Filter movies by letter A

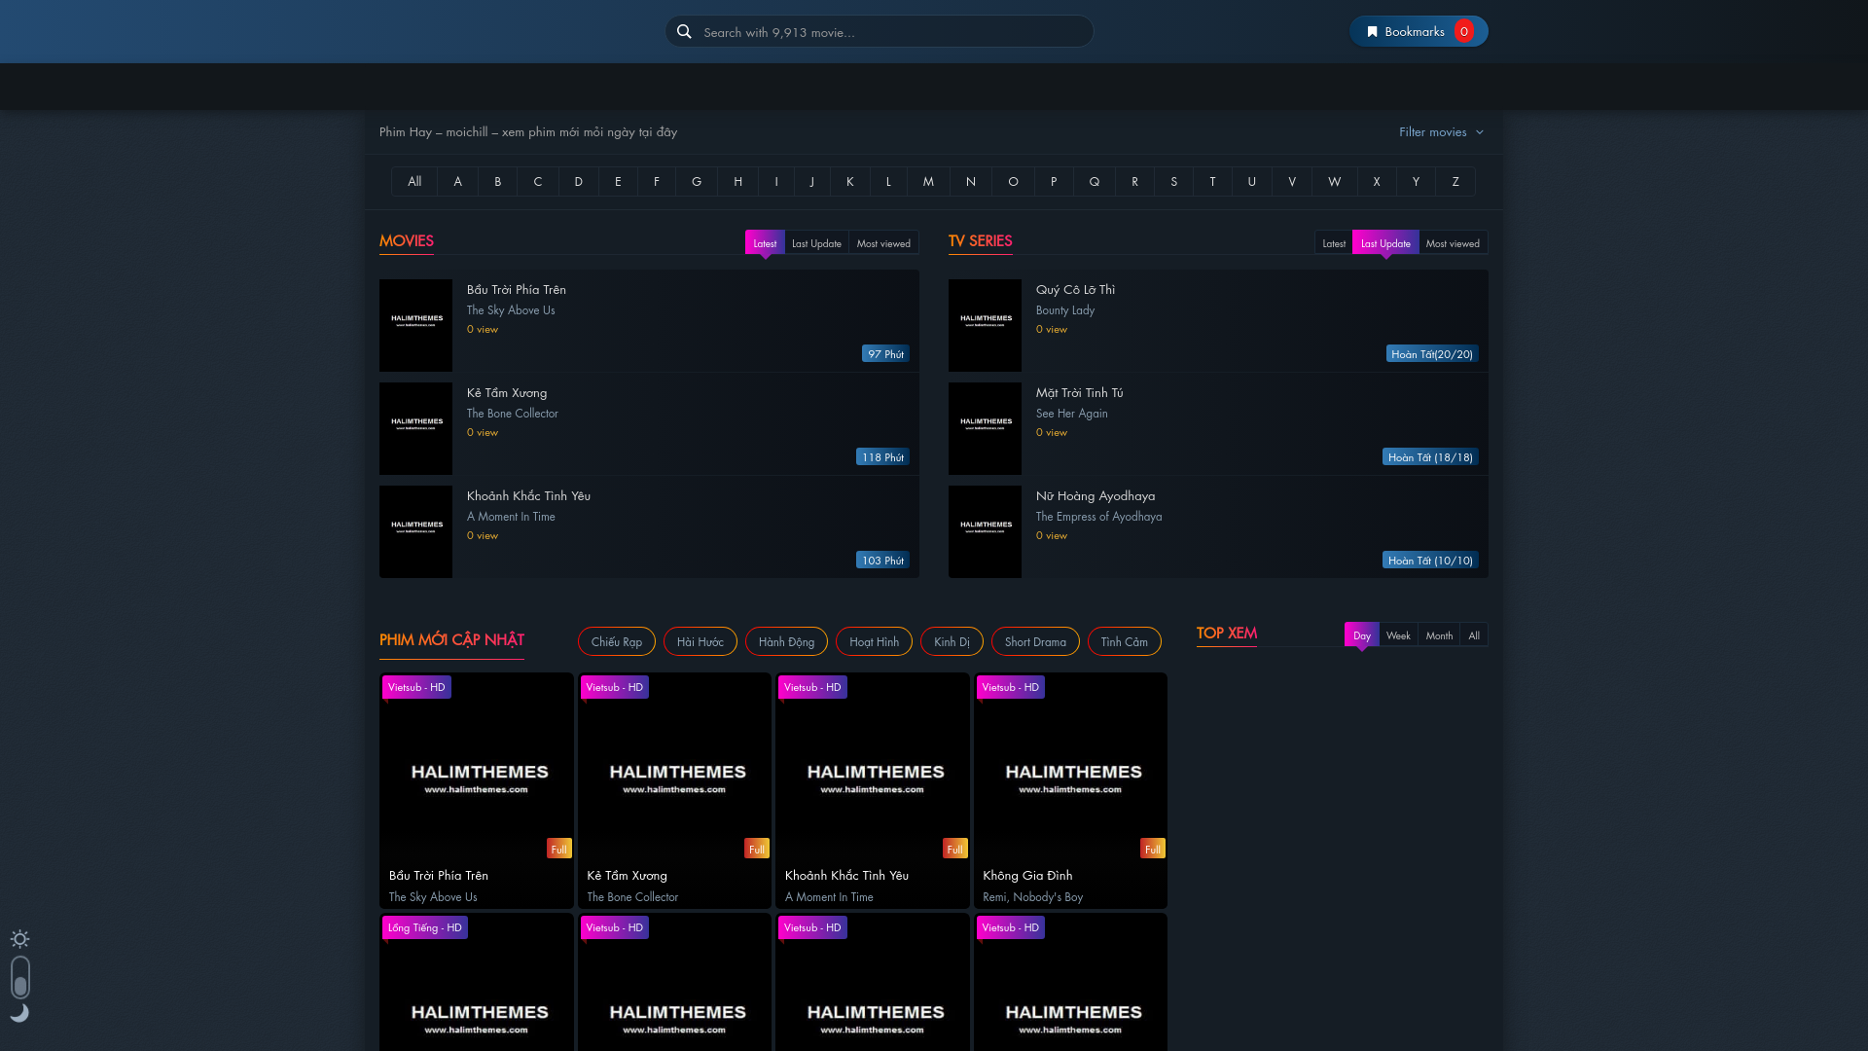point(457,182)
